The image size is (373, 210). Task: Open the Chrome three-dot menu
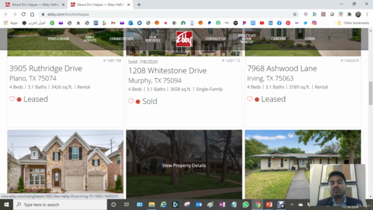pos(367,14)
